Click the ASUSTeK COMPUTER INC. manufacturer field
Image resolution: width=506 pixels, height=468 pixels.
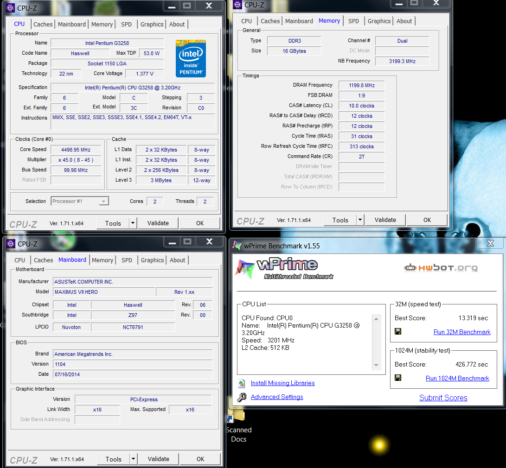pos(133,282)
